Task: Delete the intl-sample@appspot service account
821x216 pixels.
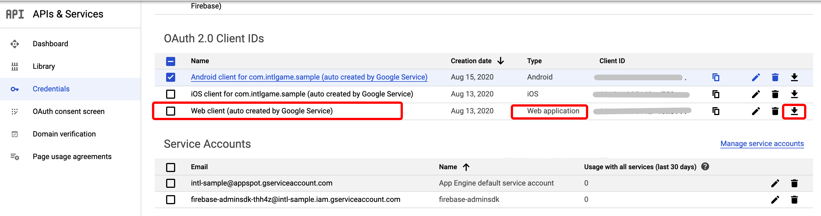Action: coord(794,183)
